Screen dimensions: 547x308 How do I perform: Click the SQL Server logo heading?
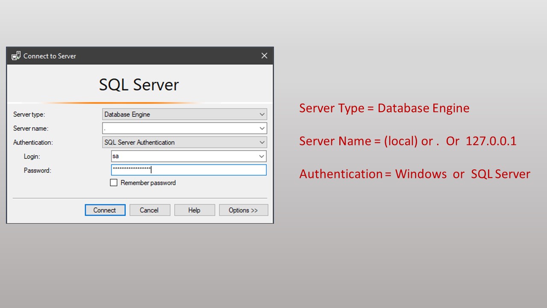click(138, 84)
